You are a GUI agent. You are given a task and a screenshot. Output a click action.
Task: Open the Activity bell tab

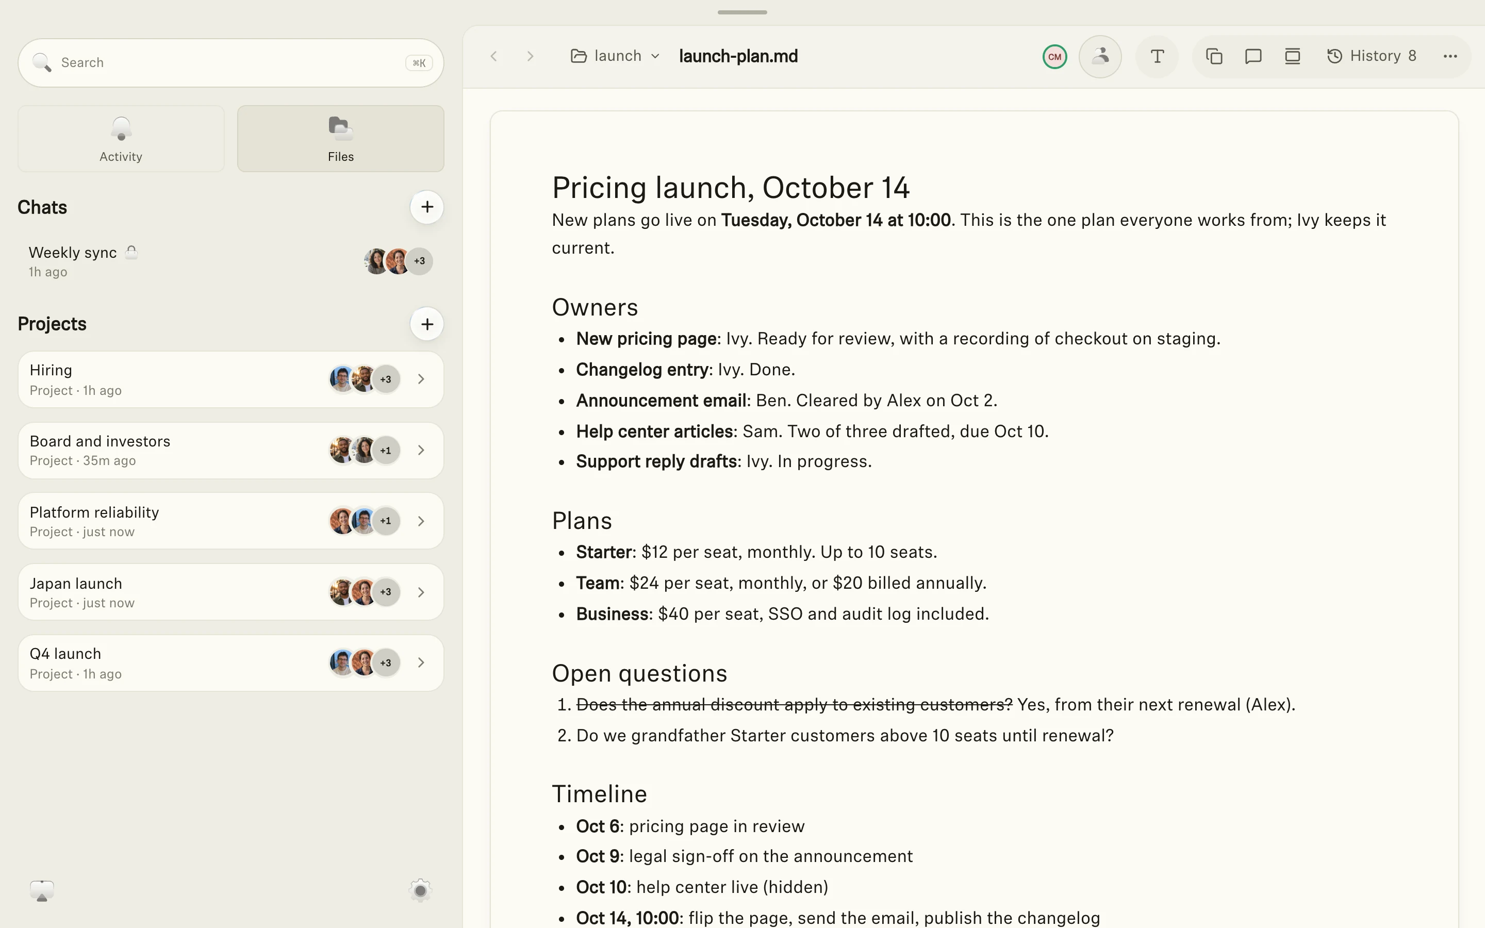pos(121,139)
